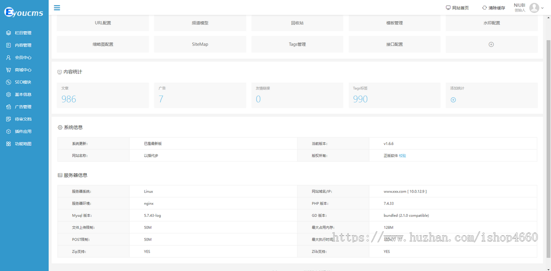The image size is (551, 271).
Task: Open 基本信息 via its gear icon
Action: 9,95
